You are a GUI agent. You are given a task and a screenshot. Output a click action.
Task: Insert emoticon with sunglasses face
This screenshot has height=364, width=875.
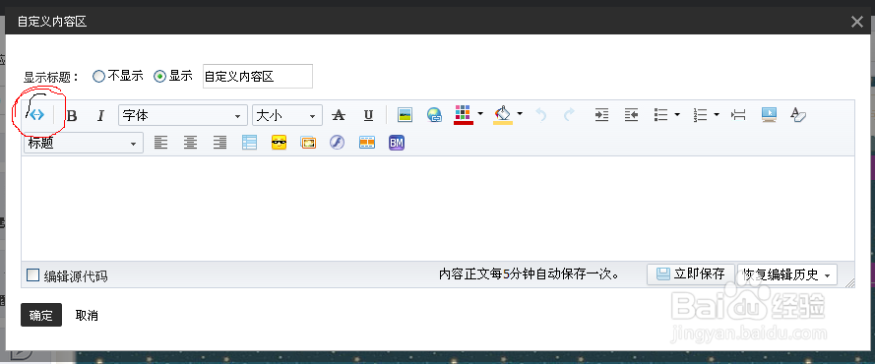click(x=279, y=143)
